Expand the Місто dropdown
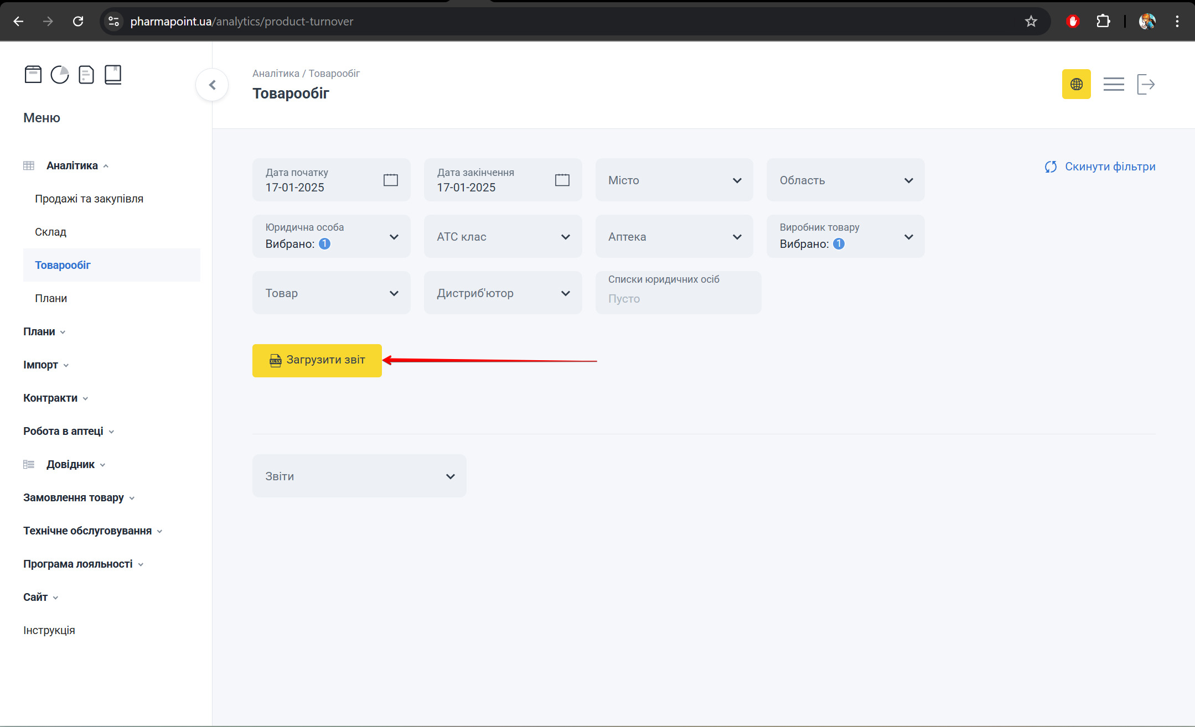 tap(674, 180)
